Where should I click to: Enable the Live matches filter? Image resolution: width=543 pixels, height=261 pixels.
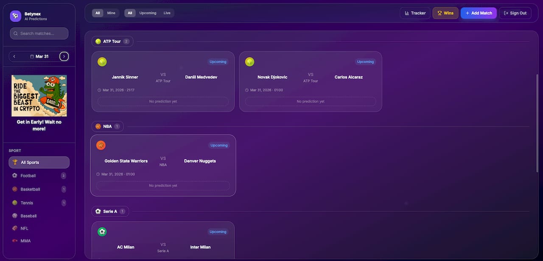tap(167, 13)
